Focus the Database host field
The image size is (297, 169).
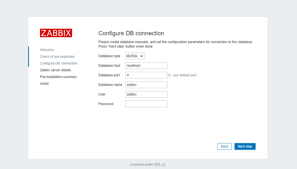pos(146,66)
